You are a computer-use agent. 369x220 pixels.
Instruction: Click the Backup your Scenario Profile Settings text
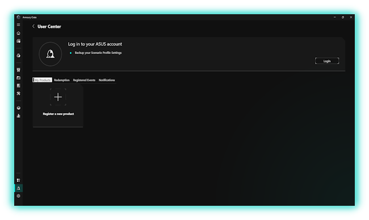[x=98, y=53]
